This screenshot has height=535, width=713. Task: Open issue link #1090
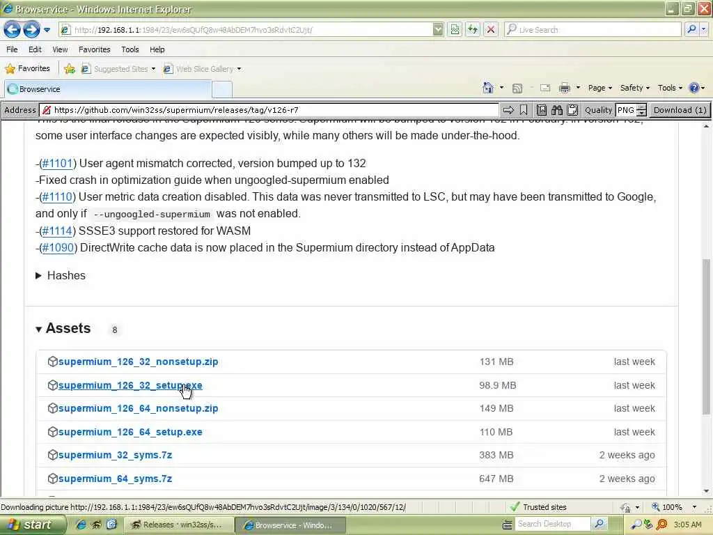(x=58, y=248)
